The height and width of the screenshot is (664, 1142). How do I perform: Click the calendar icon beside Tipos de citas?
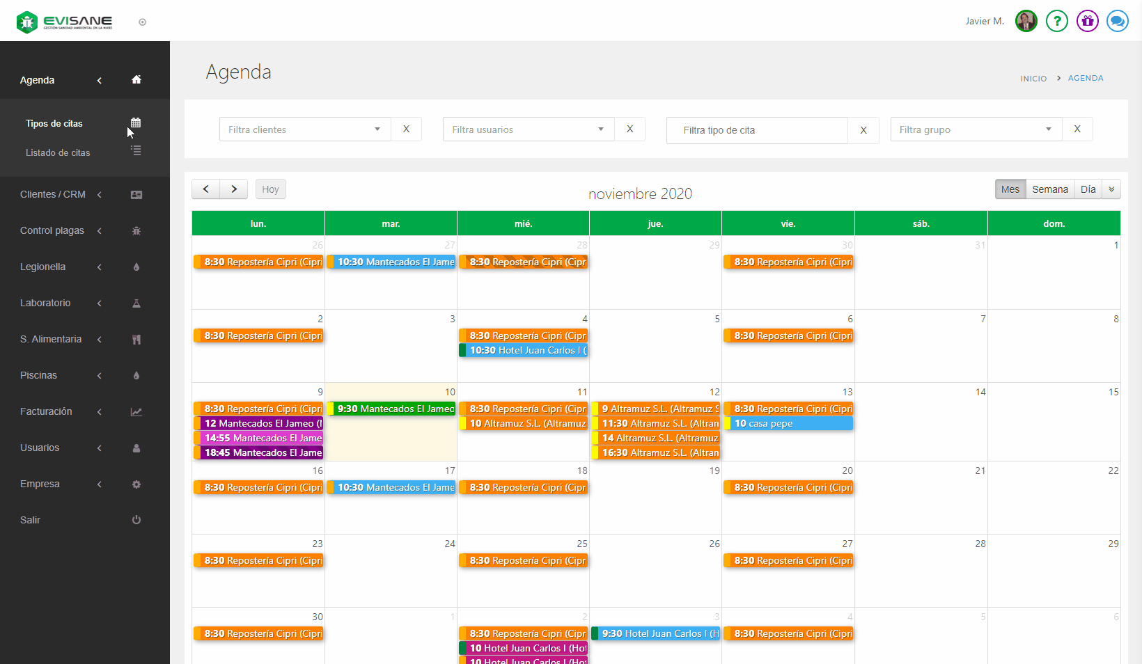pos(136,123)
